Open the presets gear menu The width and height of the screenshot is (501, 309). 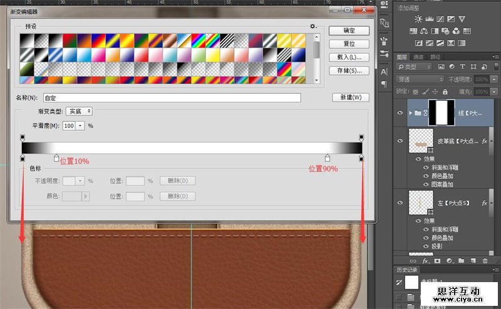tap(312, 26)
